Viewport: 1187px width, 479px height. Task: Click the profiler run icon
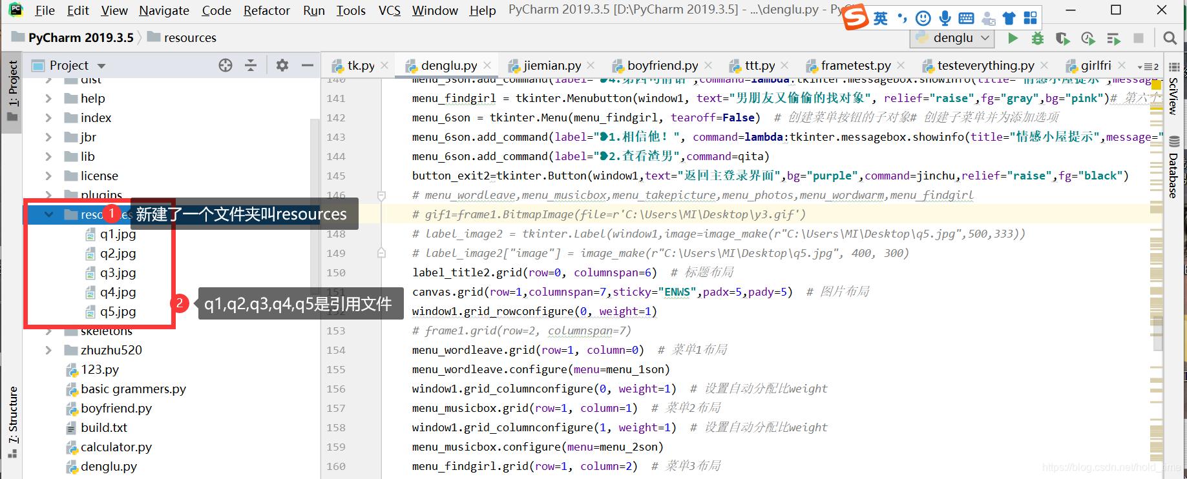coord(1088,38)
